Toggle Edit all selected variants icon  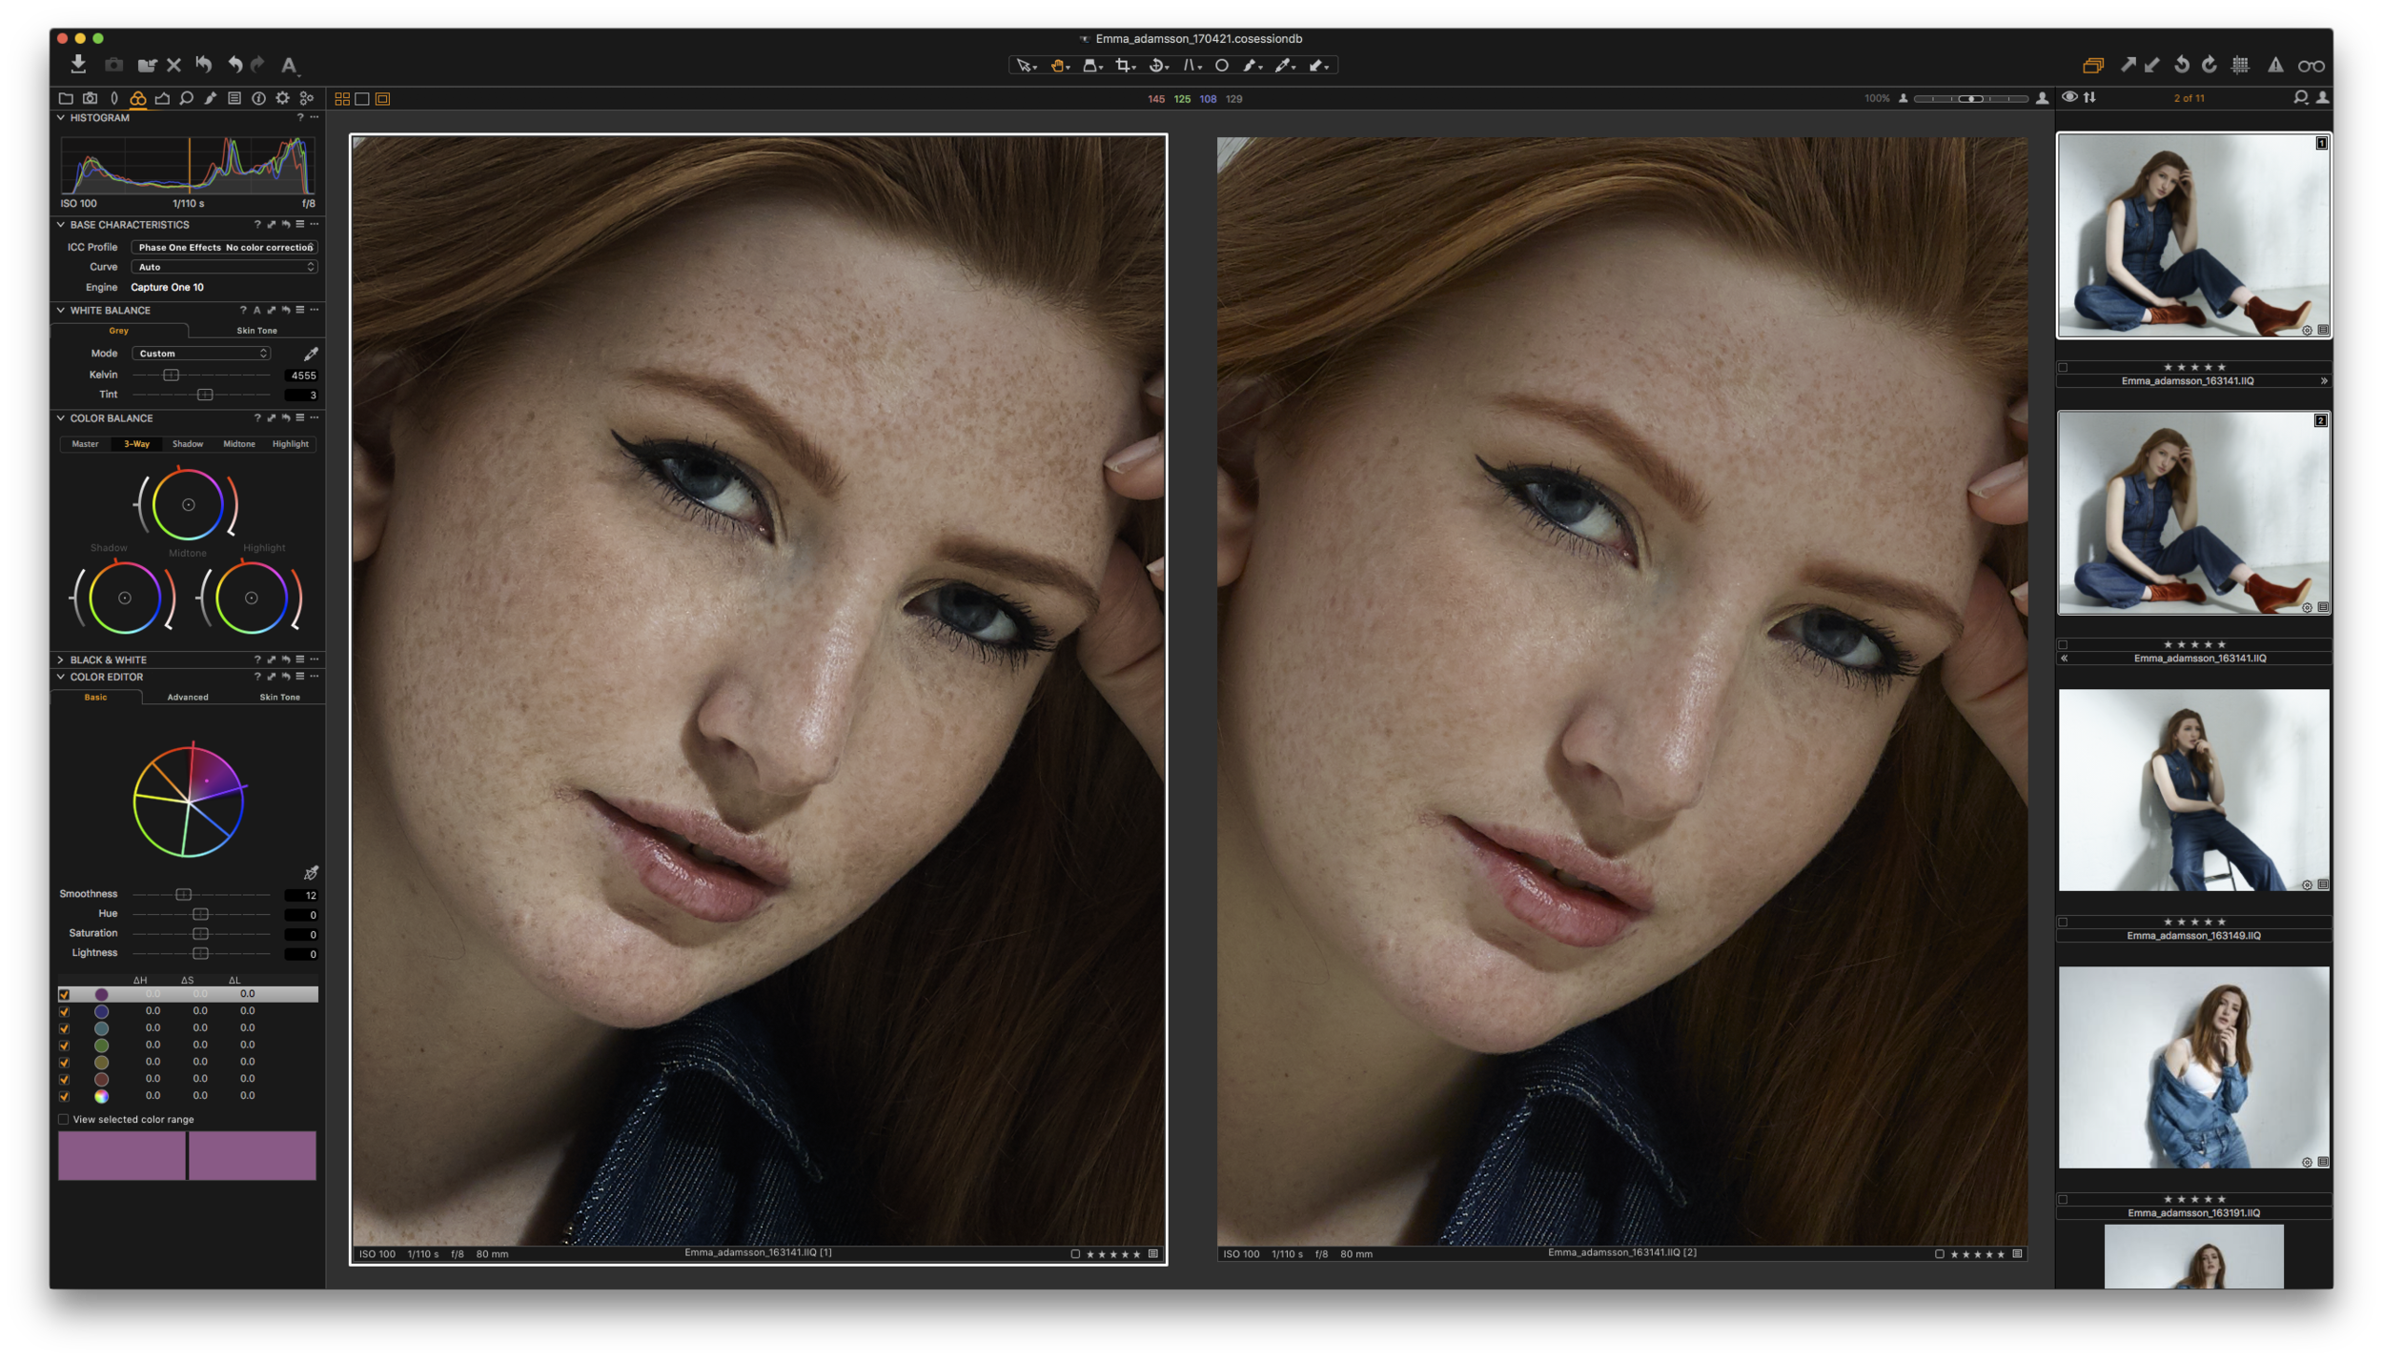point(2093,66)
